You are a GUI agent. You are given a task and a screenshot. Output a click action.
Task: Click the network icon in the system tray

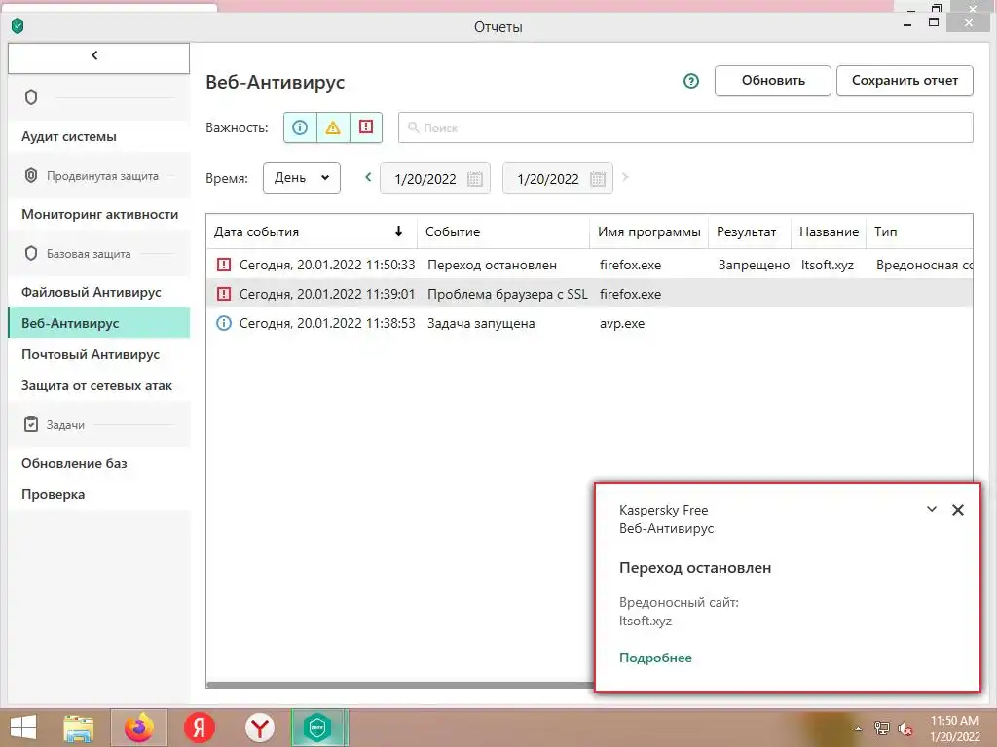tap(882, 729)
